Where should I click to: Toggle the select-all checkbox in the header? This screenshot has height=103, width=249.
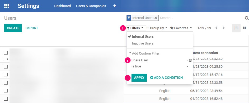(6, 53)
